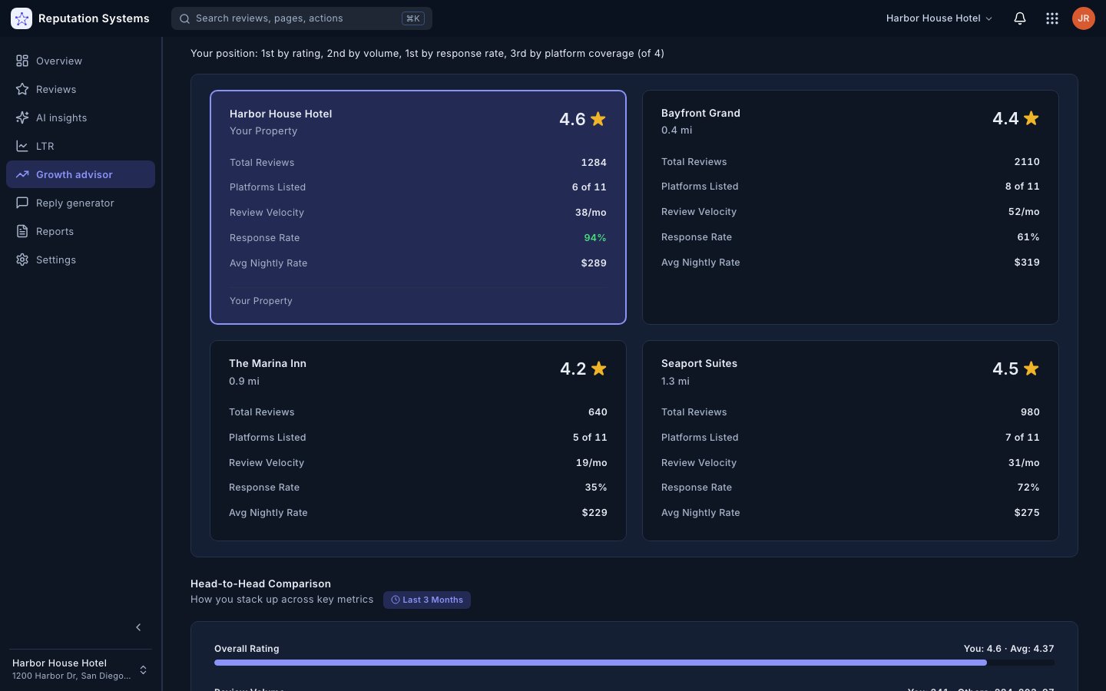Screen dimensions: 1106x691
Task: Select the Harbor House Hotel property card
Action: coord(418,207)
